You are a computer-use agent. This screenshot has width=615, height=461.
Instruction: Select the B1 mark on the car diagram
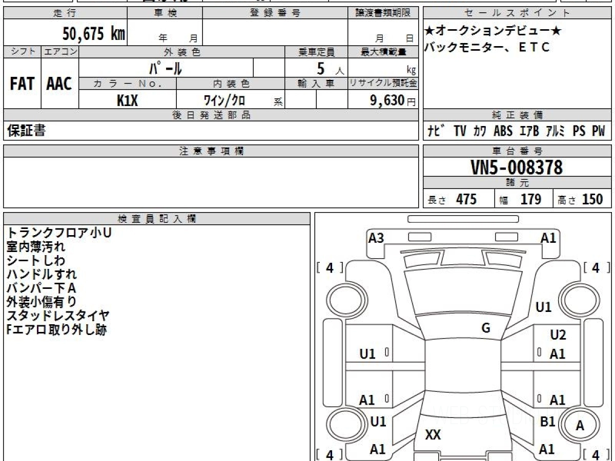pyautogui.click(x=548, y=422)
